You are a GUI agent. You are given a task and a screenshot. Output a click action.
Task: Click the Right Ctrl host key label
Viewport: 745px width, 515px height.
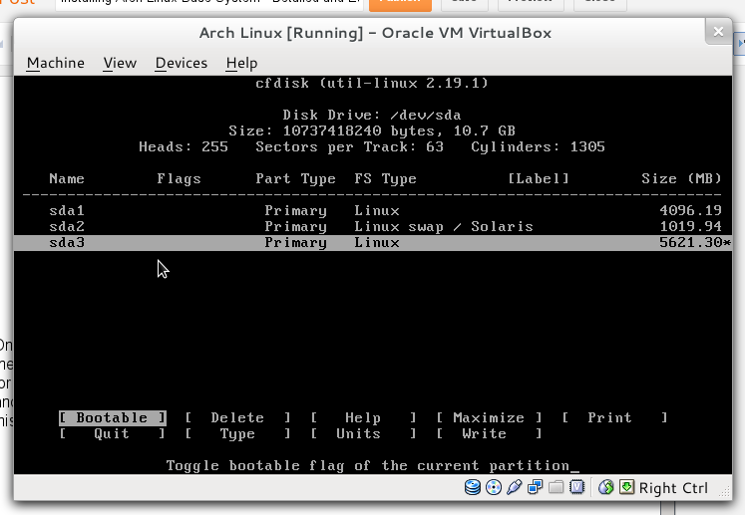tap(673, 488)
